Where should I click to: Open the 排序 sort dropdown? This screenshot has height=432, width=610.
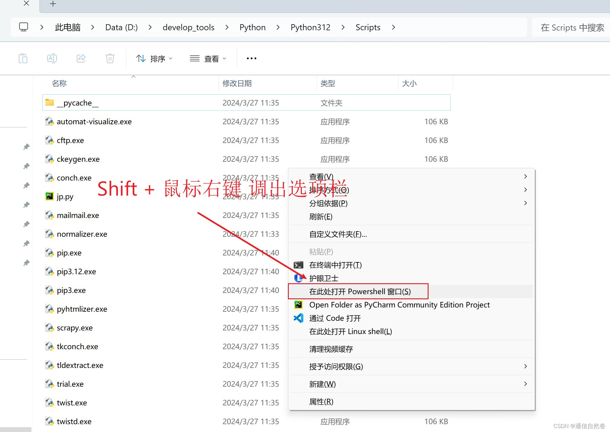(x=154, y=58)
